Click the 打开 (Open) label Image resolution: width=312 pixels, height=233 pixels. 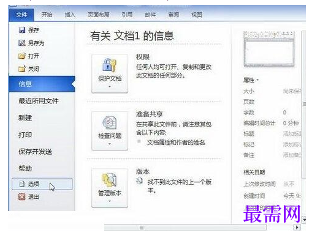click(x=34, y=56)
